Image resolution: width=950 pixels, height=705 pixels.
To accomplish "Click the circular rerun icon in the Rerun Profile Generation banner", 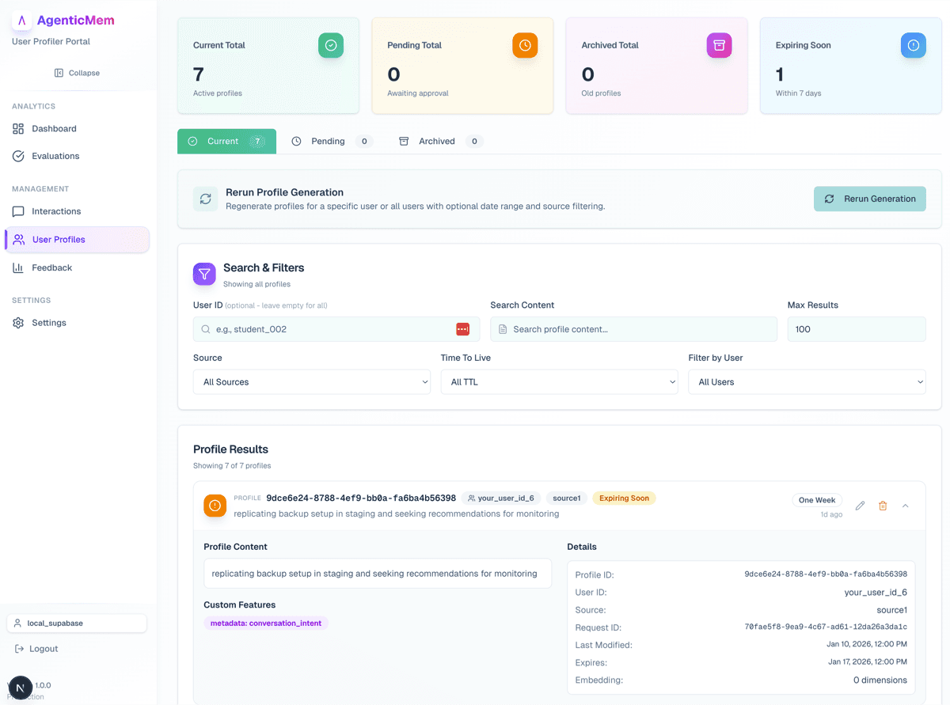I will pyautogui.click(x=206, y=199).
